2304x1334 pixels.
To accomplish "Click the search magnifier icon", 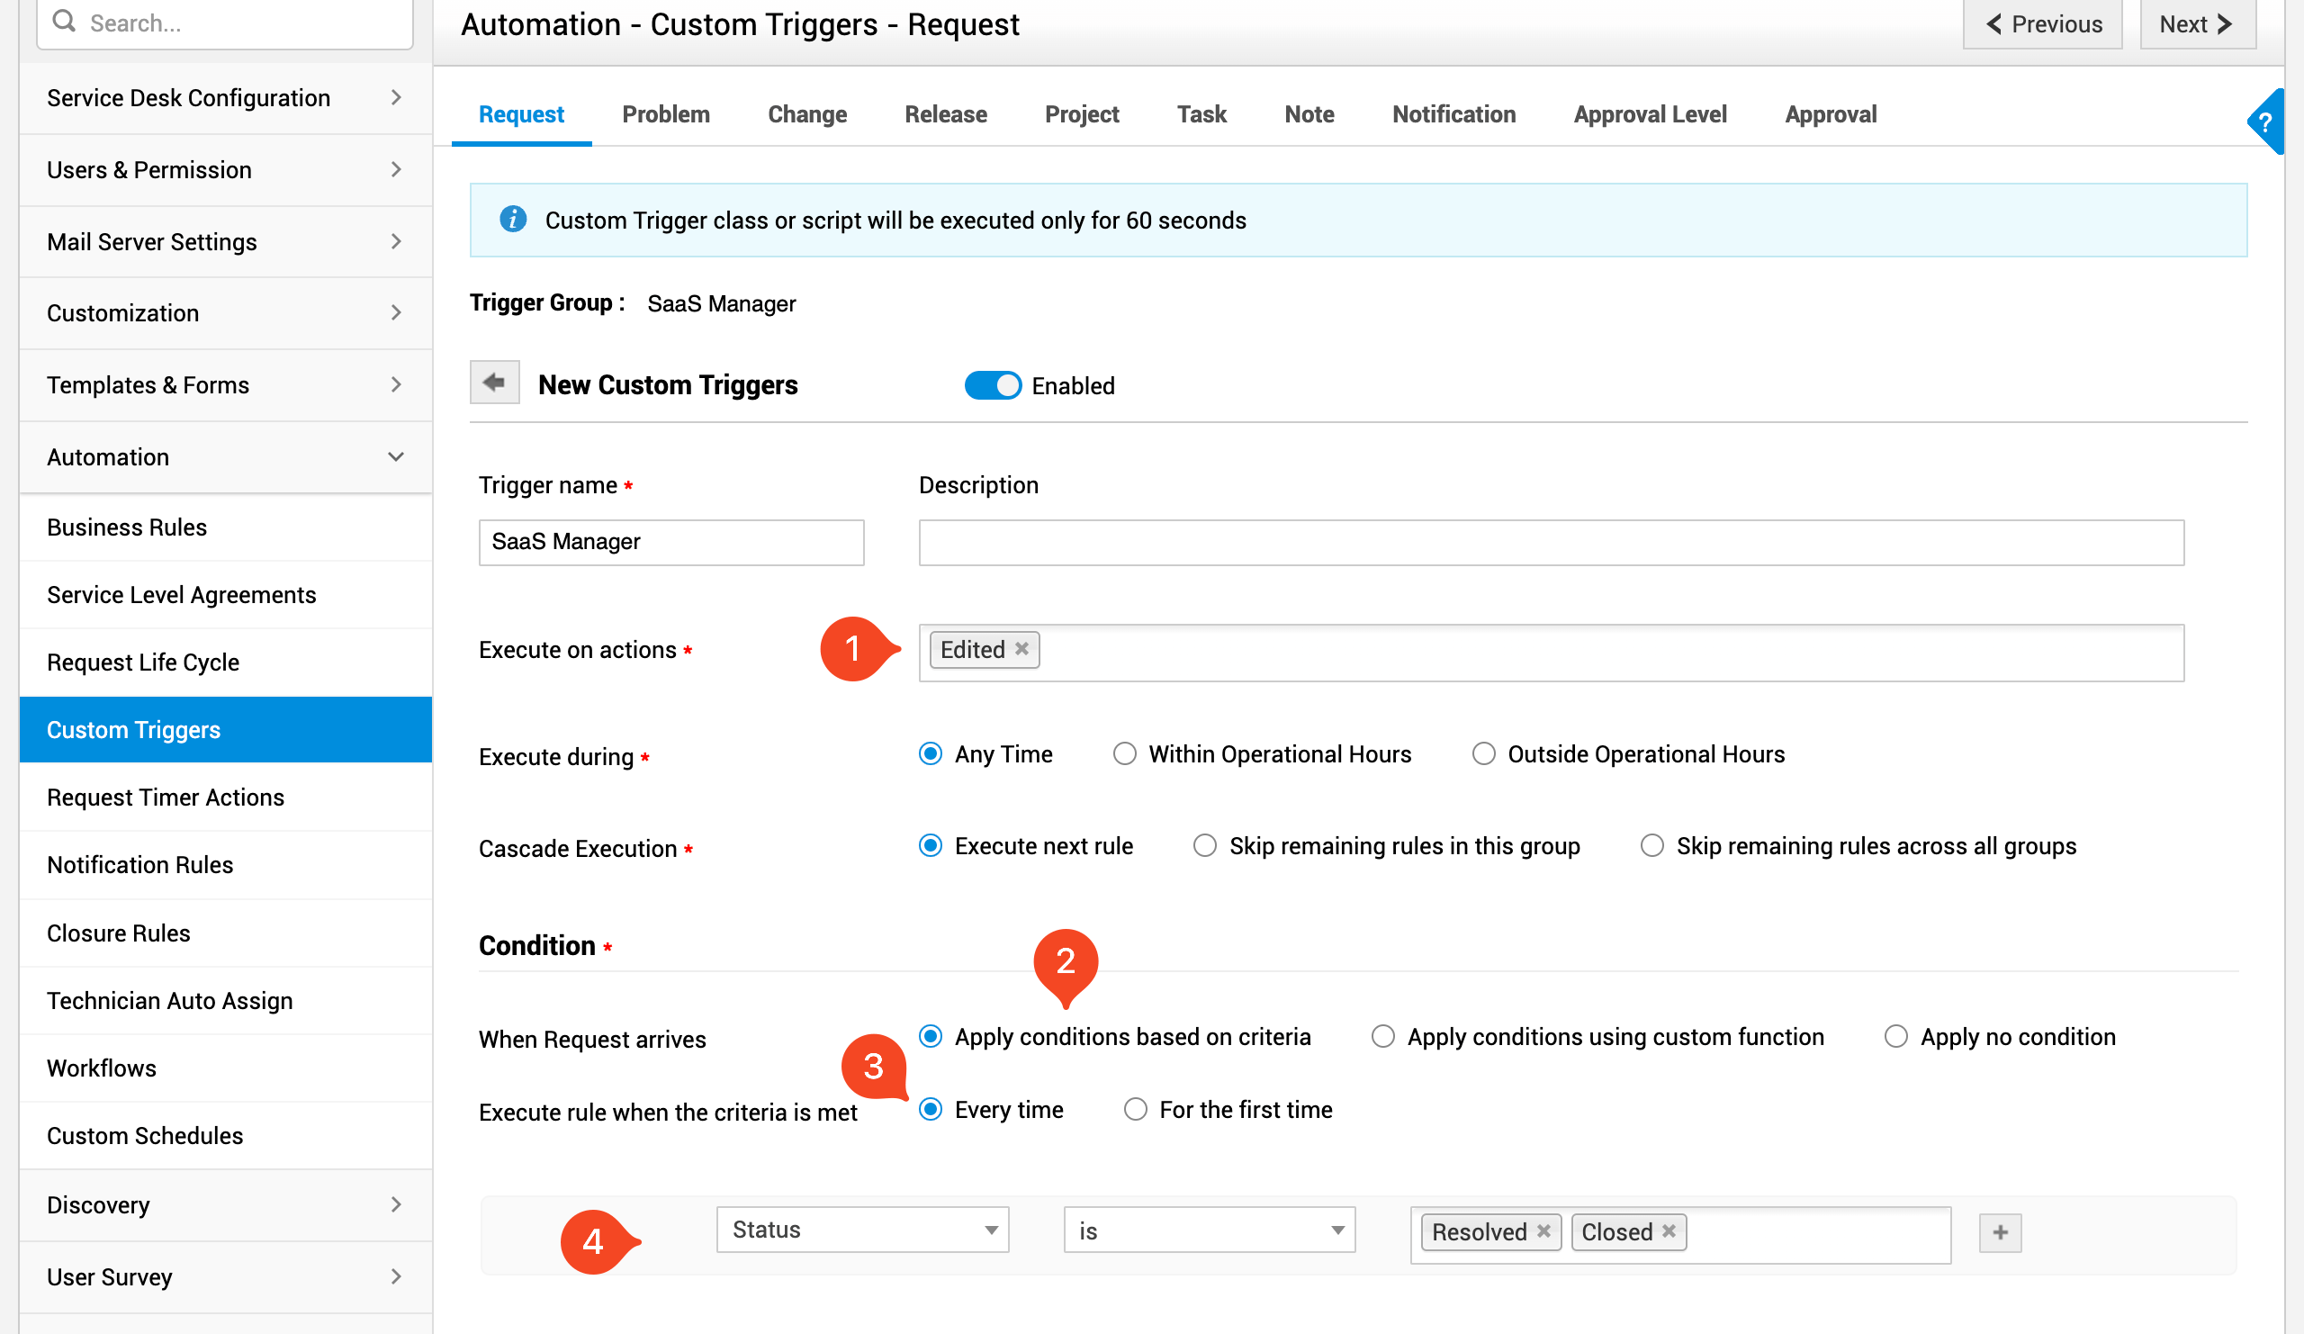I will (64, 21).
